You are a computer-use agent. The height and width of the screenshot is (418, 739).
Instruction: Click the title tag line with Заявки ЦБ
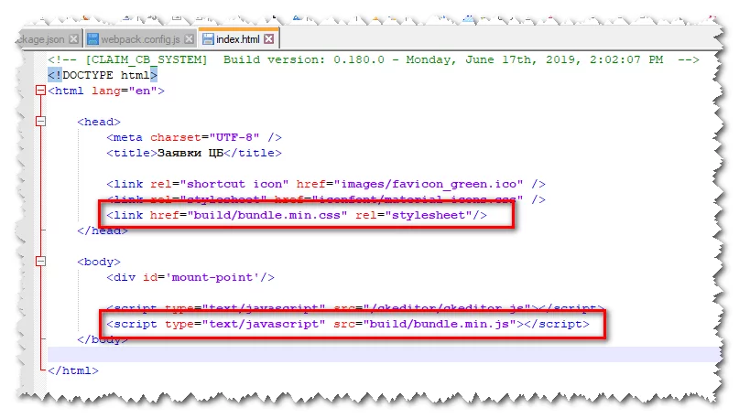click(x=193, y=153)
